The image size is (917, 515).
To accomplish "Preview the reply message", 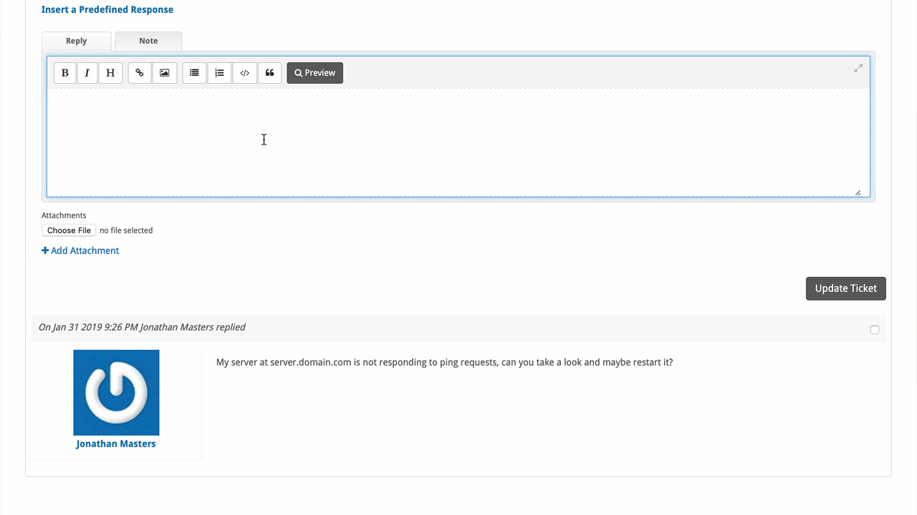I will [315, 73].
